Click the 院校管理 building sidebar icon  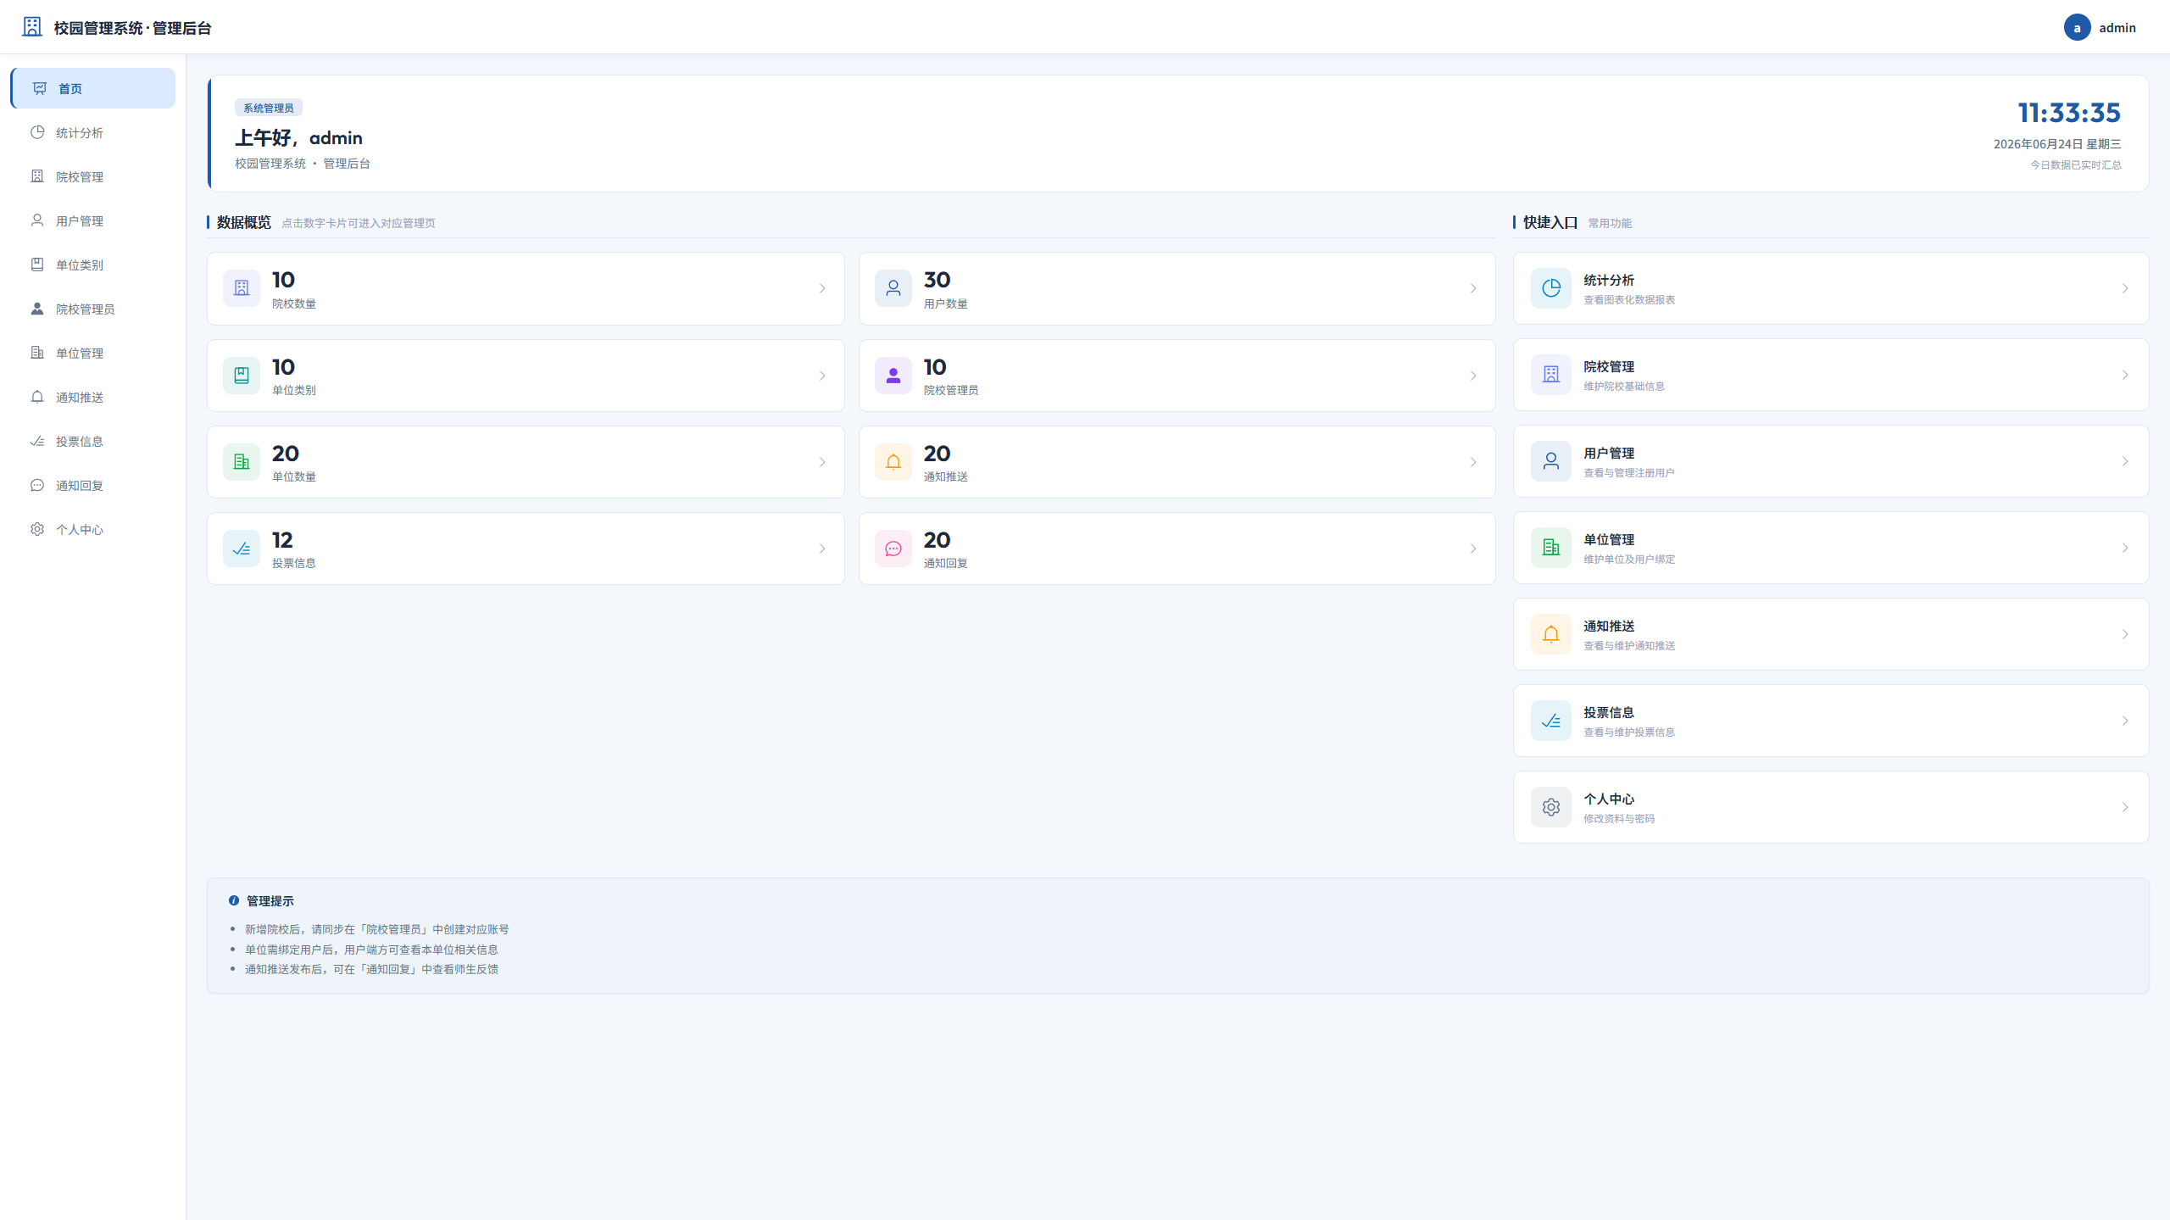point(37,176)
